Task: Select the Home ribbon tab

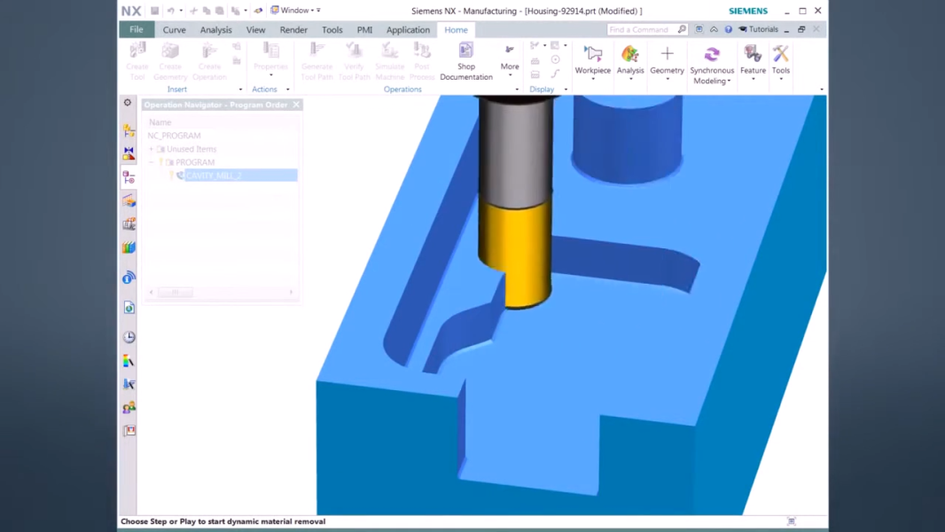Action: click(456, 29)
